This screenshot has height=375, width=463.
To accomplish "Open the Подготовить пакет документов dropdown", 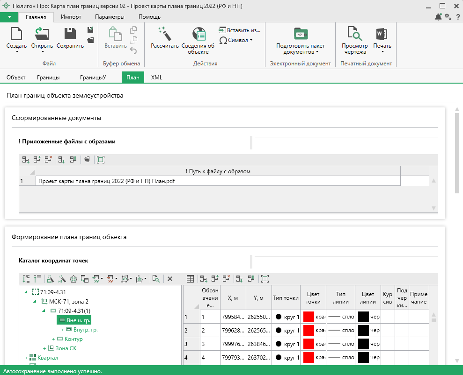I will [300, 49].
